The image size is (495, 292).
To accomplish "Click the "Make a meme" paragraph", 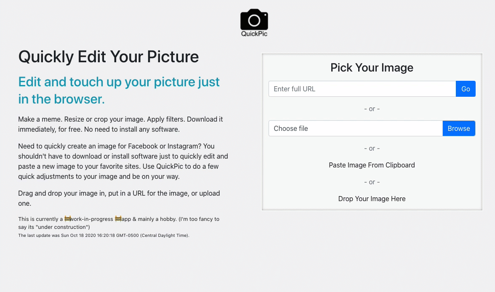I will point(120,125).
